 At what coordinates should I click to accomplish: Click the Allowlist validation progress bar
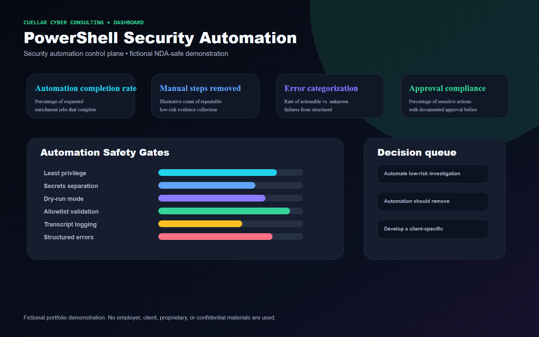click(x=231, y=211)
